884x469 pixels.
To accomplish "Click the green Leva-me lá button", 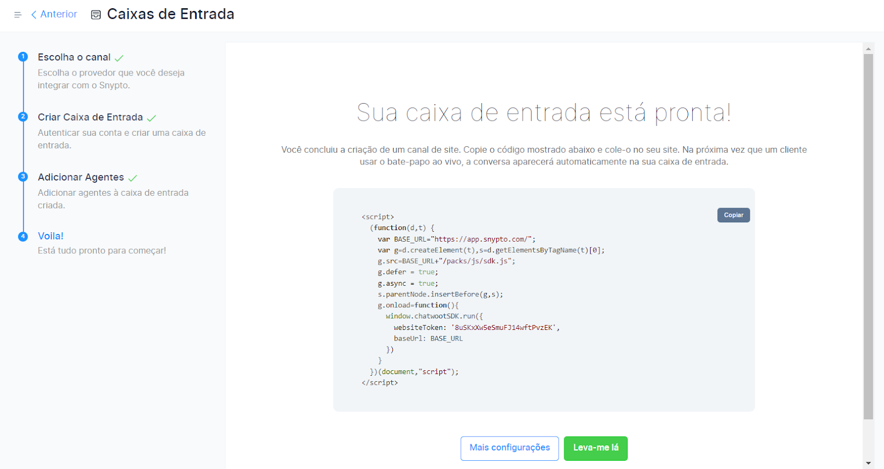I will tap(596, 448).
